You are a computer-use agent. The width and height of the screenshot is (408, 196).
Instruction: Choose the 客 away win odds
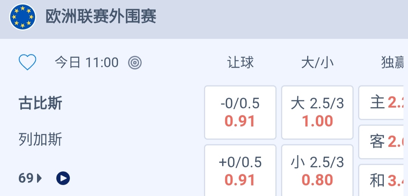383,142
